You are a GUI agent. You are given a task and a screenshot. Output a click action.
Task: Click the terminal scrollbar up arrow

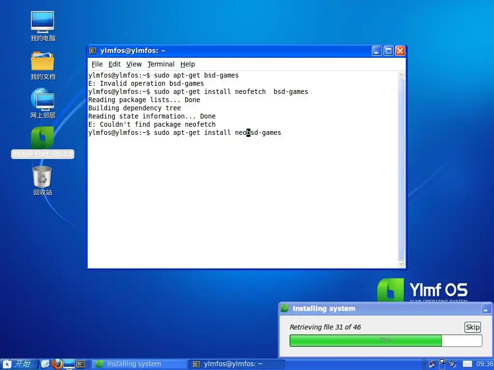401,75
